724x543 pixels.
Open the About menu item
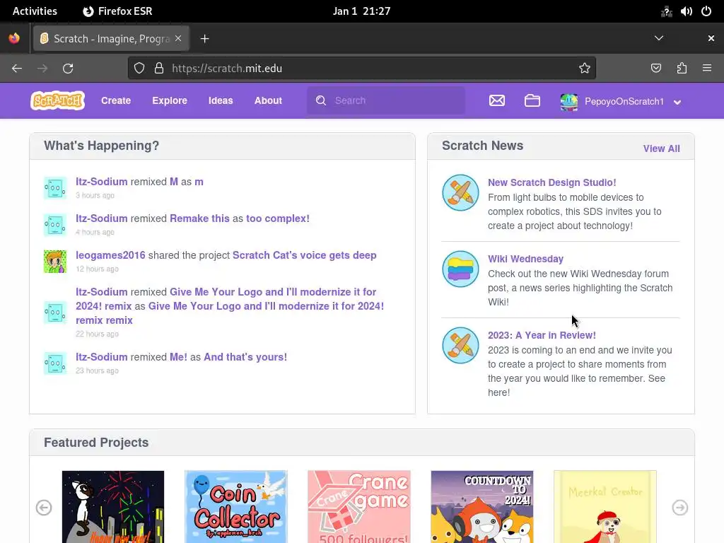pyautogui.click(x=268, y=100)
